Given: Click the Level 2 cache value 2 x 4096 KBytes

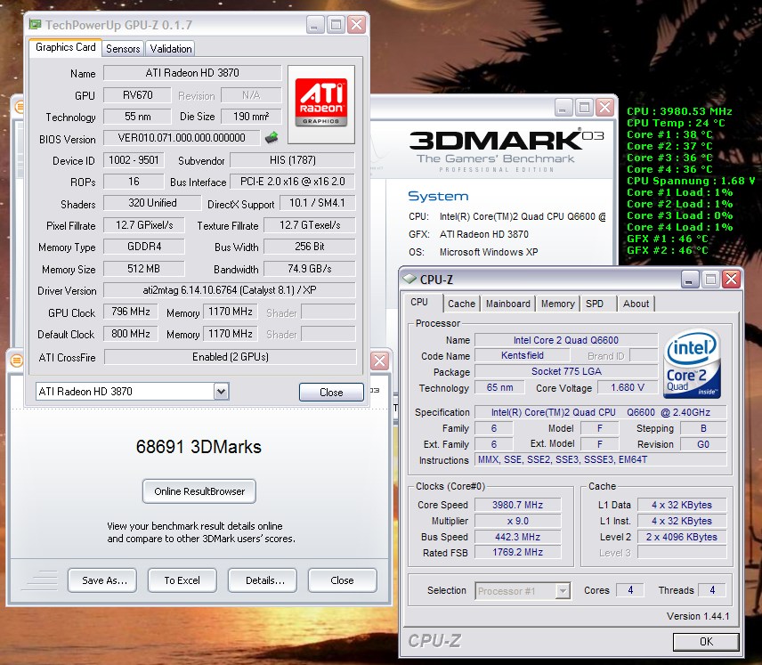Looking at the screenshot, I should coord(682,537).
